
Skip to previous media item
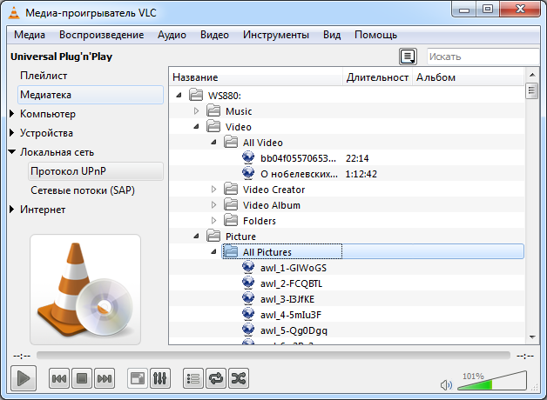pyautogui.click(x=59, y=378)
